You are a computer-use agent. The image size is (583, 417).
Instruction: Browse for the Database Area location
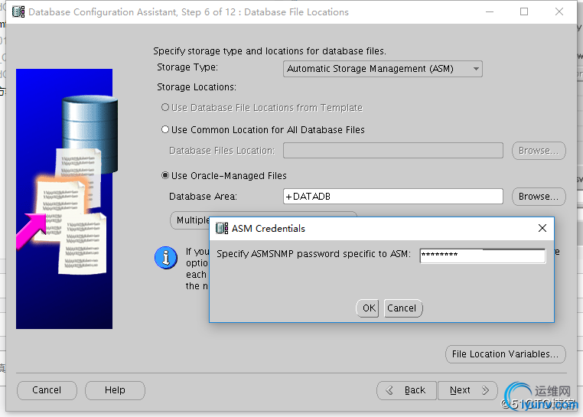[x=539, y=197]
